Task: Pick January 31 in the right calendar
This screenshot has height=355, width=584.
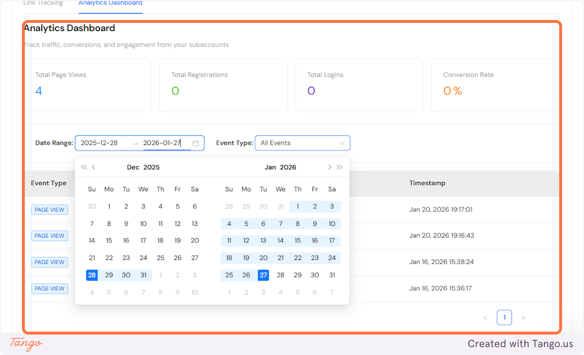Action: [332, 275]
